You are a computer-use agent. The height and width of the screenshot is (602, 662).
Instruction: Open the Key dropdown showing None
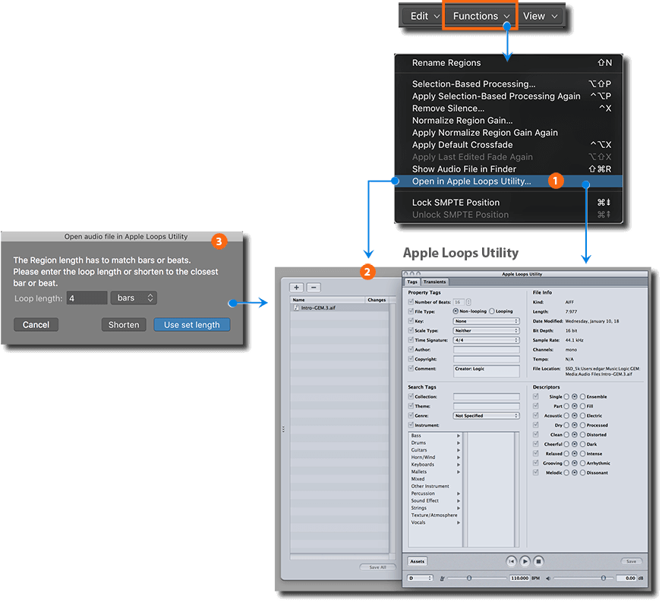[x=487, y=322]
